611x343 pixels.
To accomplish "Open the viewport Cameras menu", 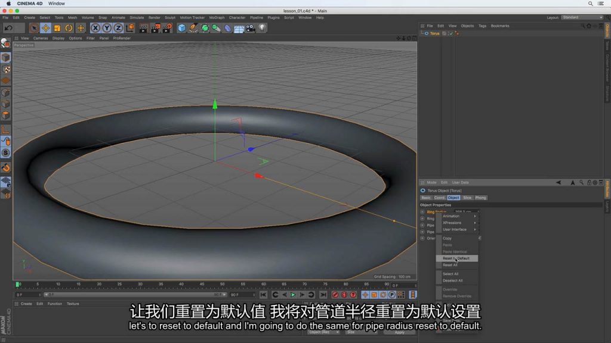I will pyautogui.click(x=41, y=39).
